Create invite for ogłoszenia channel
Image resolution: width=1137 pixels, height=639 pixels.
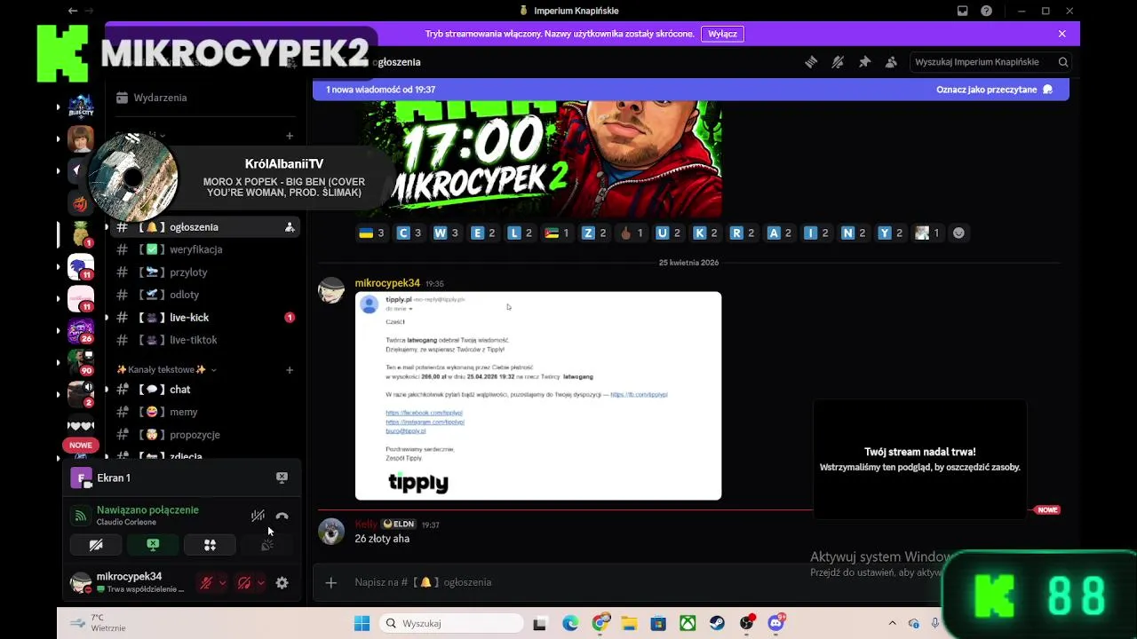click(290, 227)
